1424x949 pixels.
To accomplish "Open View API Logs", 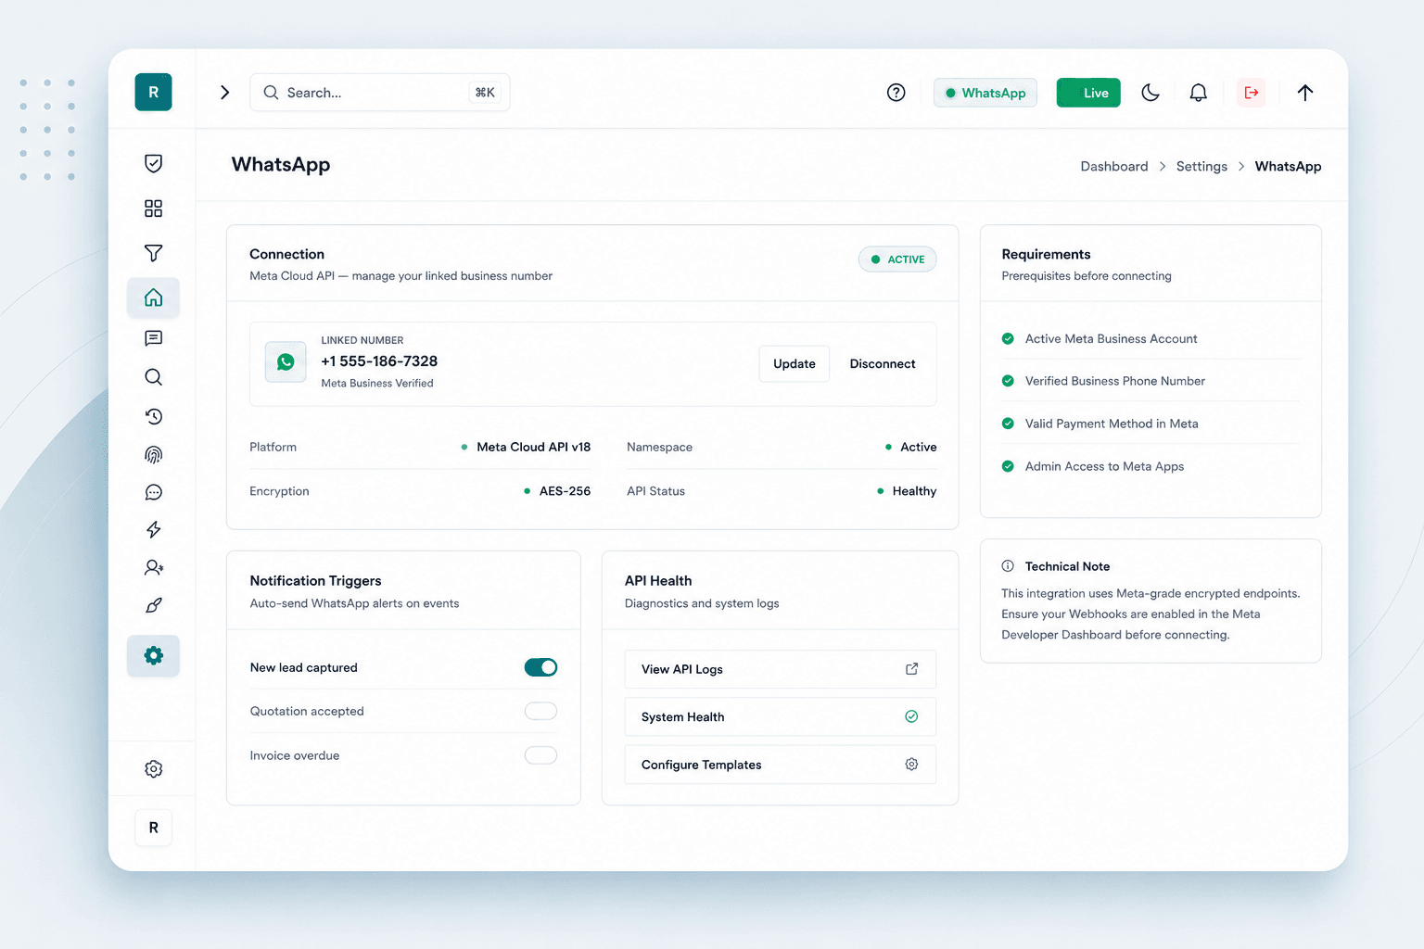I will coord(781,669).
